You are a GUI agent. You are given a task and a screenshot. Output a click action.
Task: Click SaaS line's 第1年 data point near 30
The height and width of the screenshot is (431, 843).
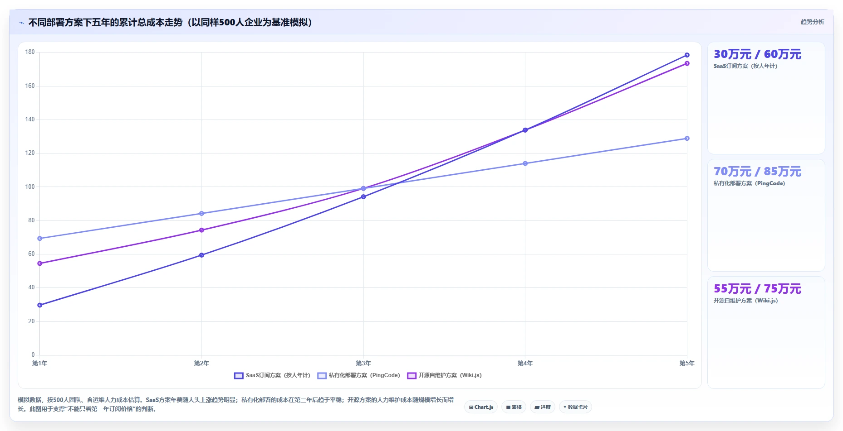pyautogui.click(x=40, y=305)
